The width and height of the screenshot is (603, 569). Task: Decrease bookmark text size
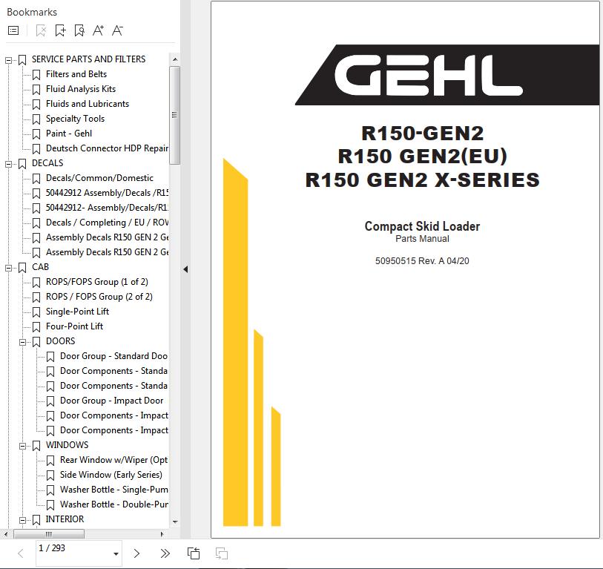(x=117, y=30)
